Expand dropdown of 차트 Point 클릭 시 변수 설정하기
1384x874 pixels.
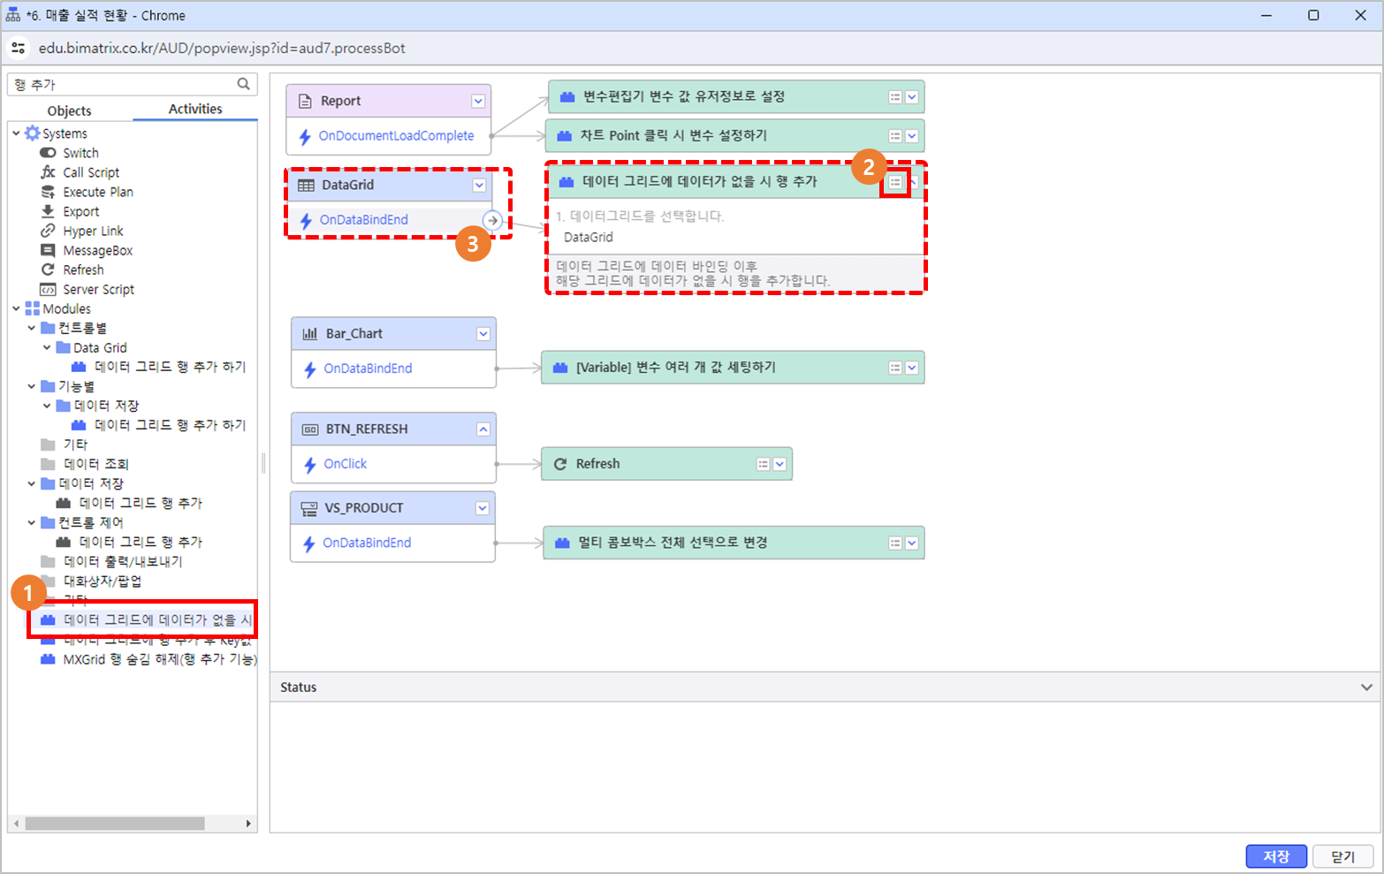click(912, 136)
